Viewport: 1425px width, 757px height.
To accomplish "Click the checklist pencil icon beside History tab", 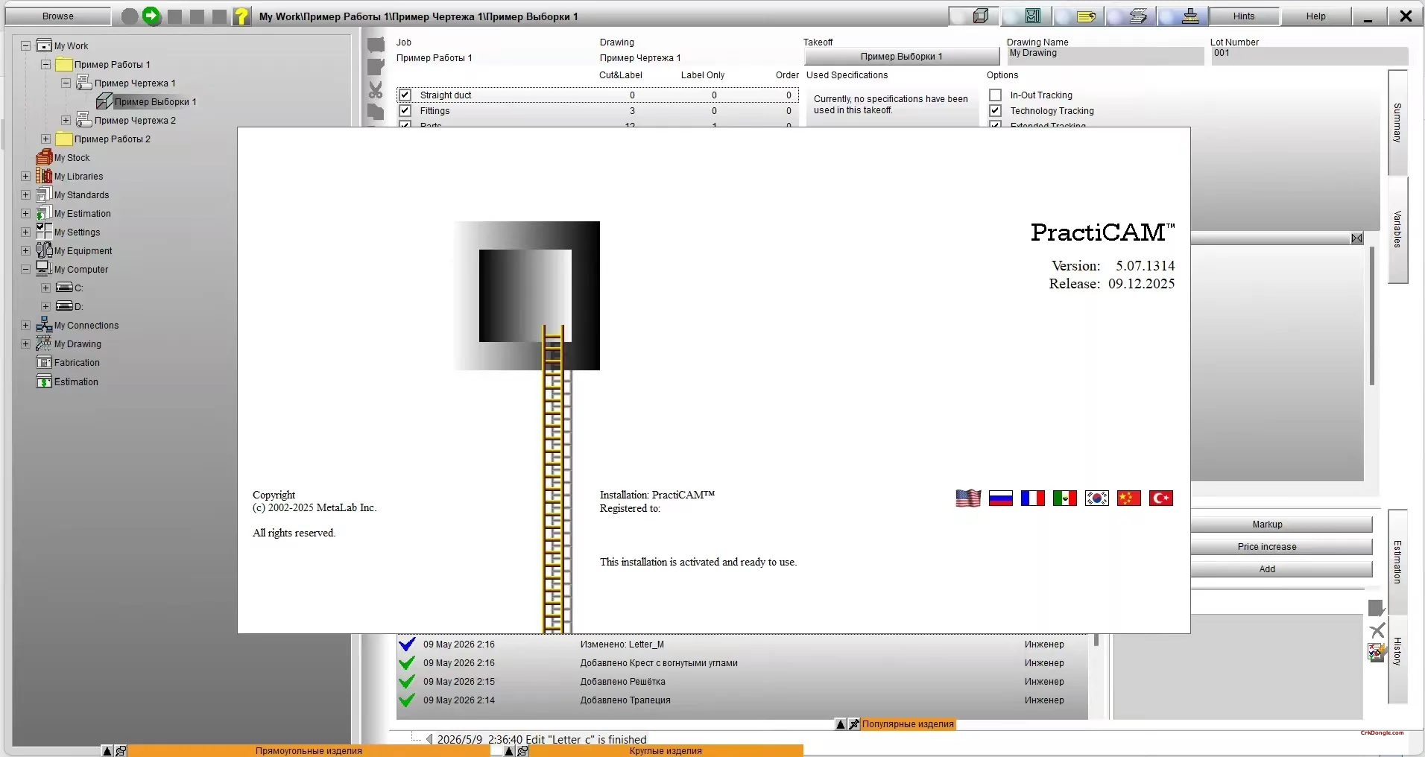I will [x=1377, y=653].
